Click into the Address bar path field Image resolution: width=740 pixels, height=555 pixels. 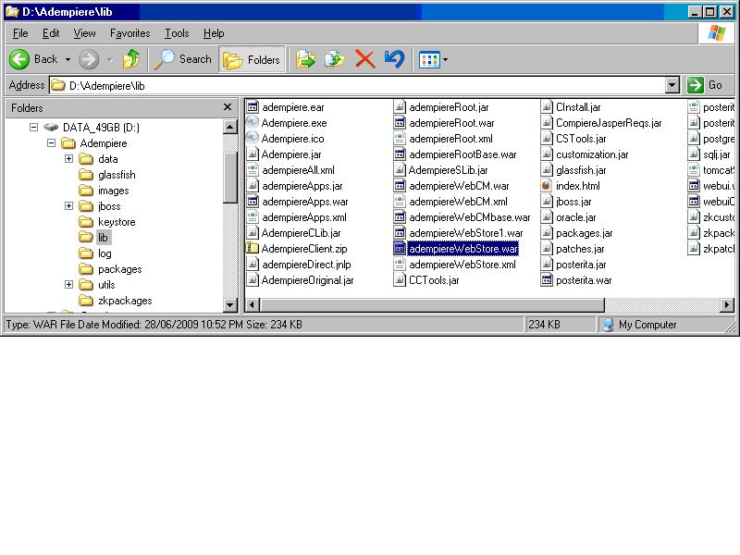click(x=357, y=85)
